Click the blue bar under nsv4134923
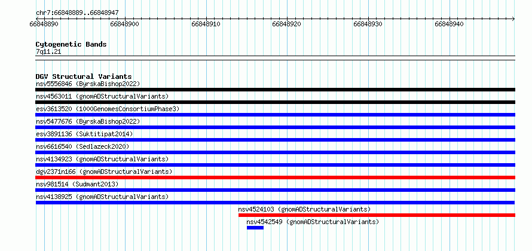The height and width of the screenshot is (251, 532). 275,165
